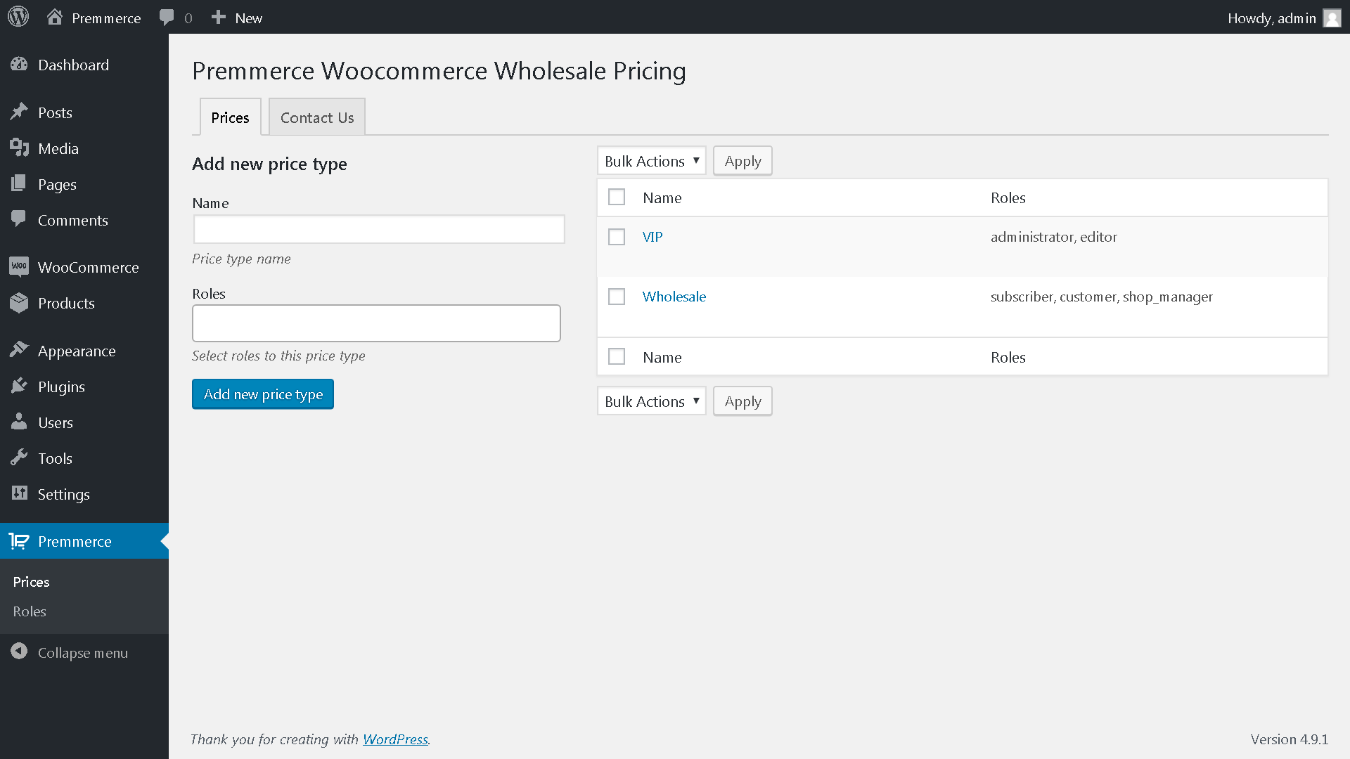
Task: Open the comments bubble icon in admin bar
Action: click(x=167, y=18)
